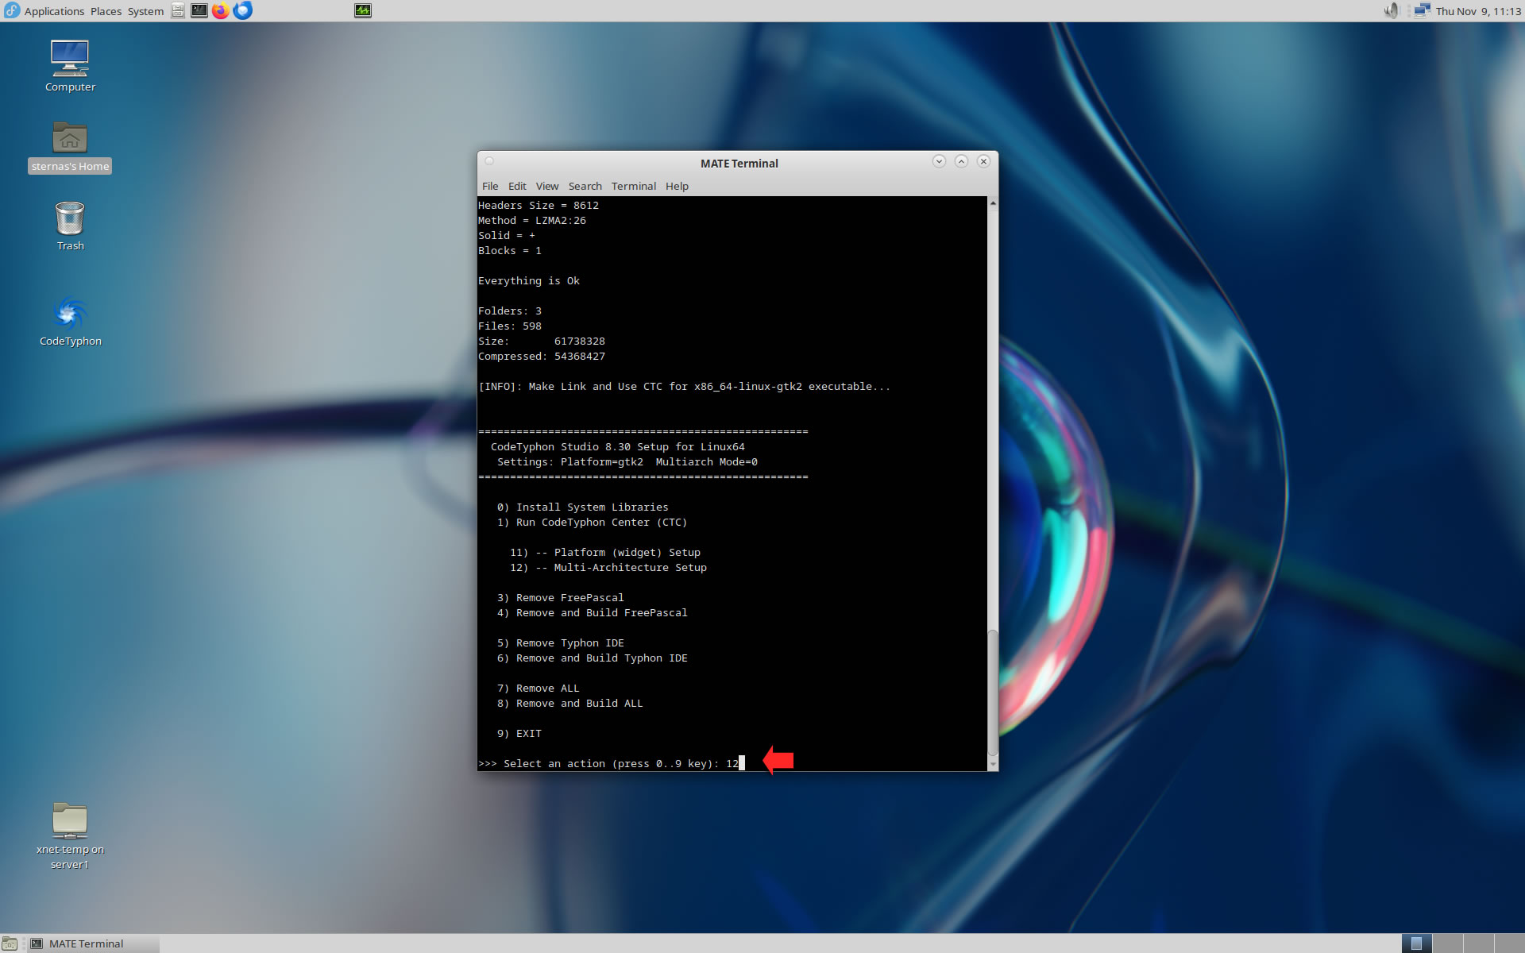Screen dimensions: 1525x953
Task: Open the terminal Edit menu
Action: click(x=517, y=186)
